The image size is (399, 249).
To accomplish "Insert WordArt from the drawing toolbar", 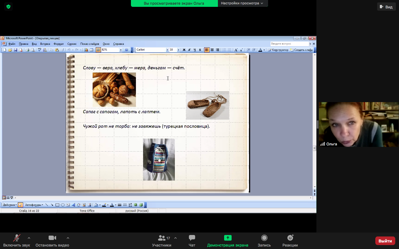I will pyautogui.click(x=73, y=205).
